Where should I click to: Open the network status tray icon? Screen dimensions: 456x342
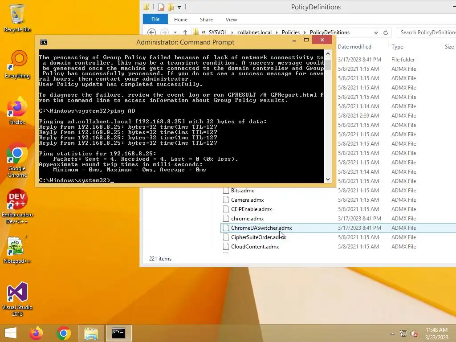(403, 333)
